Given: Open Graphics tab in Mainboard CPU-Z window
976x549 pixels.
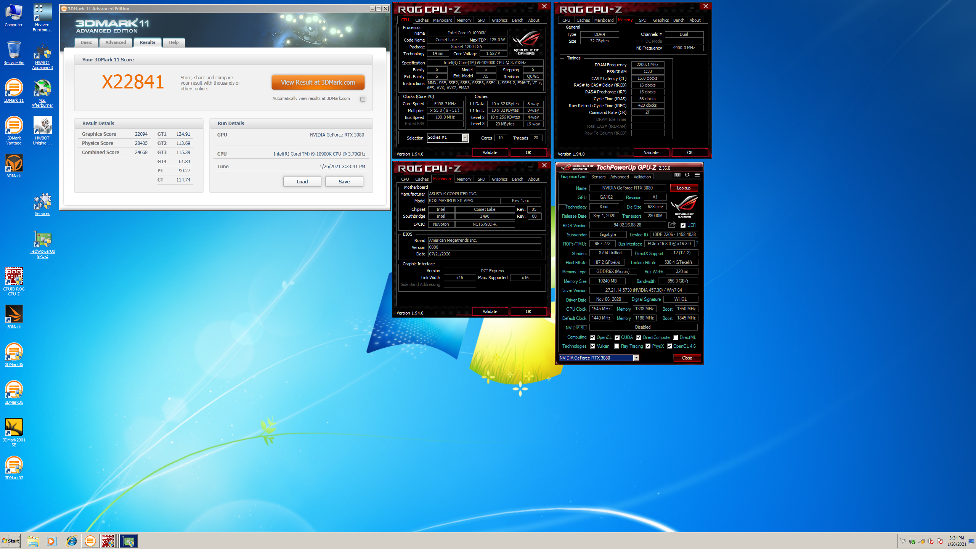Looking at the screenshot, I should point(499,179).
